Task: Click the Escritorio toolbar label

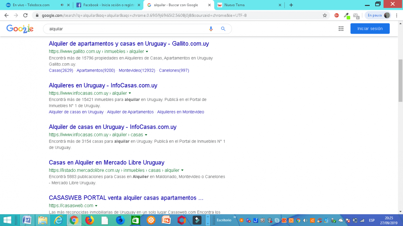Action: tap(224, 220)
